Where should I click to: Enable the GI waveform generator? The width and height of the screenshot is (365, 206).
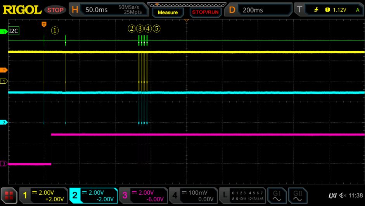[277, 196]
